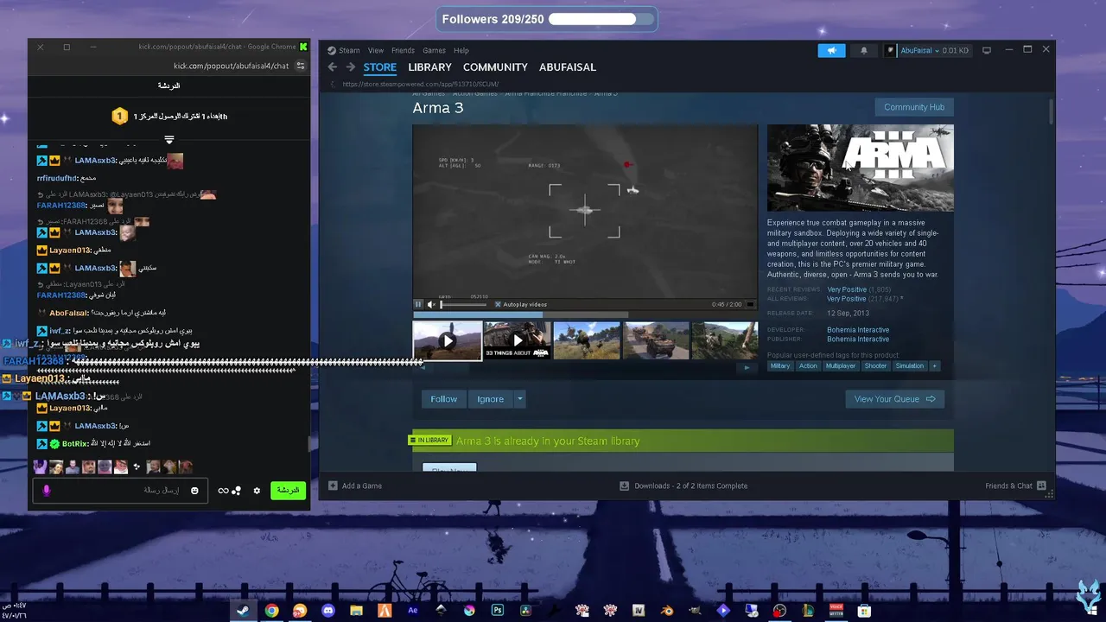Screen dimensions: 1106x622
Task: Open Discord from the taskbar
Action: [x=328, y=611]
